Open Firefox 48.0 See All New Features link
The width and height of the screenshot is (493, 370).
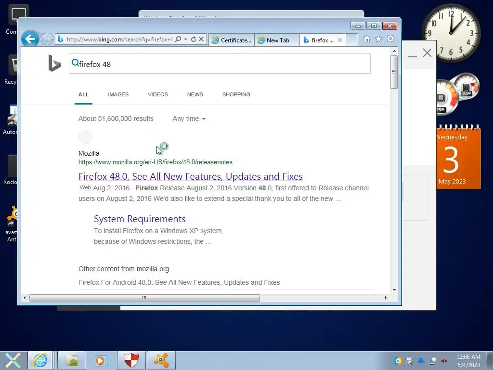(x=191, y=176)
